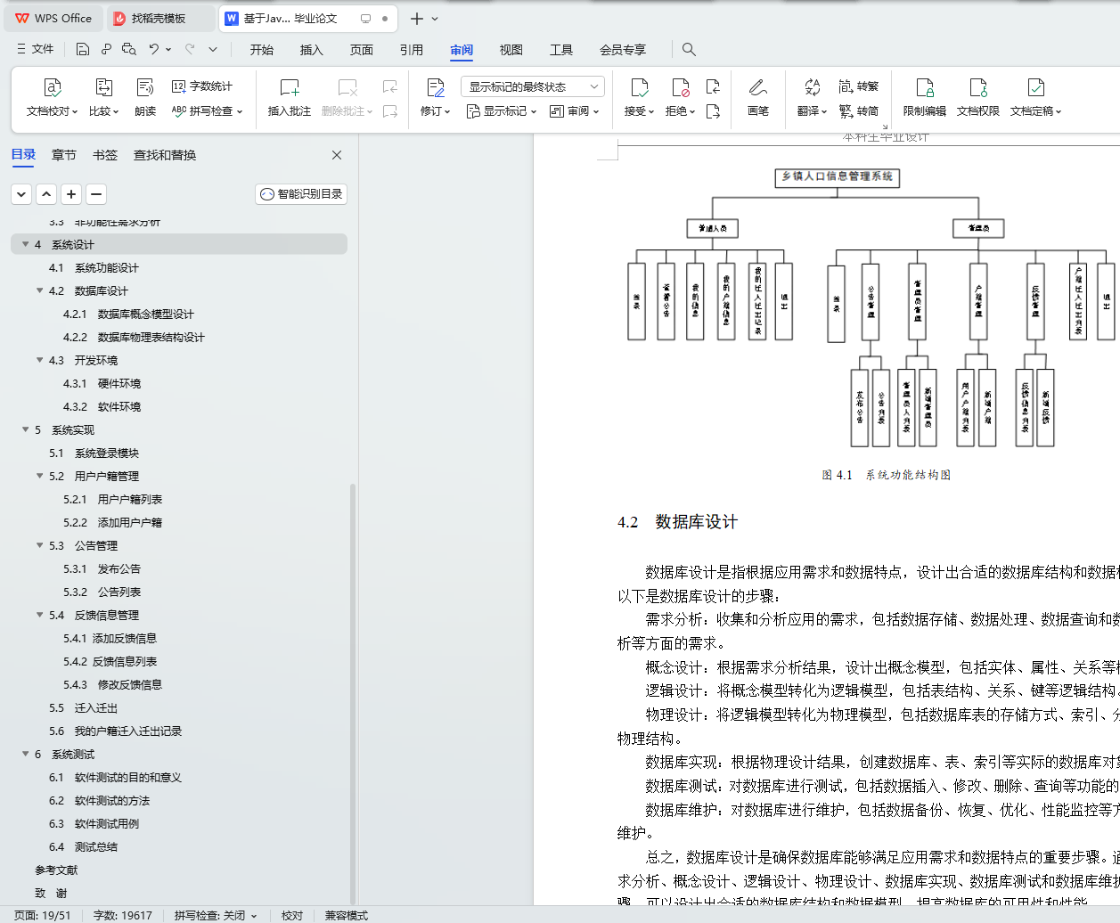Open the 会员专享 ribbon tab
The width and height of the screenshot is (1120, 923).
point(623,50)
